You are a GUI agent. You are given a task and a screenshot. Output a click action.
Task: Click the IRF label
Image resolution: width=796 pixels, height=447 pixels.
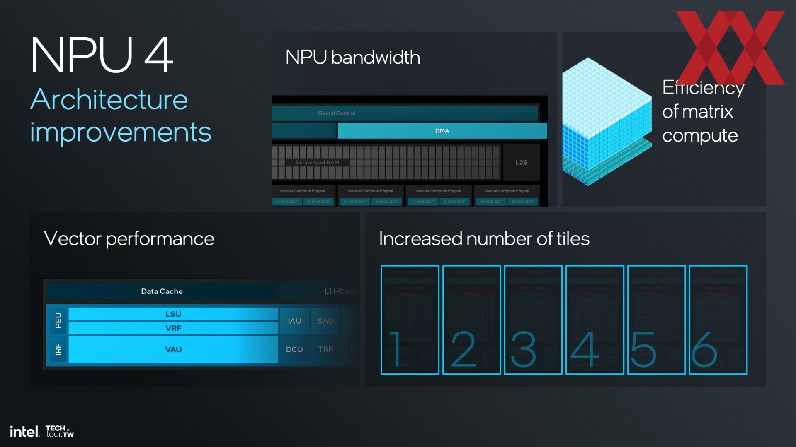[58, 350]
